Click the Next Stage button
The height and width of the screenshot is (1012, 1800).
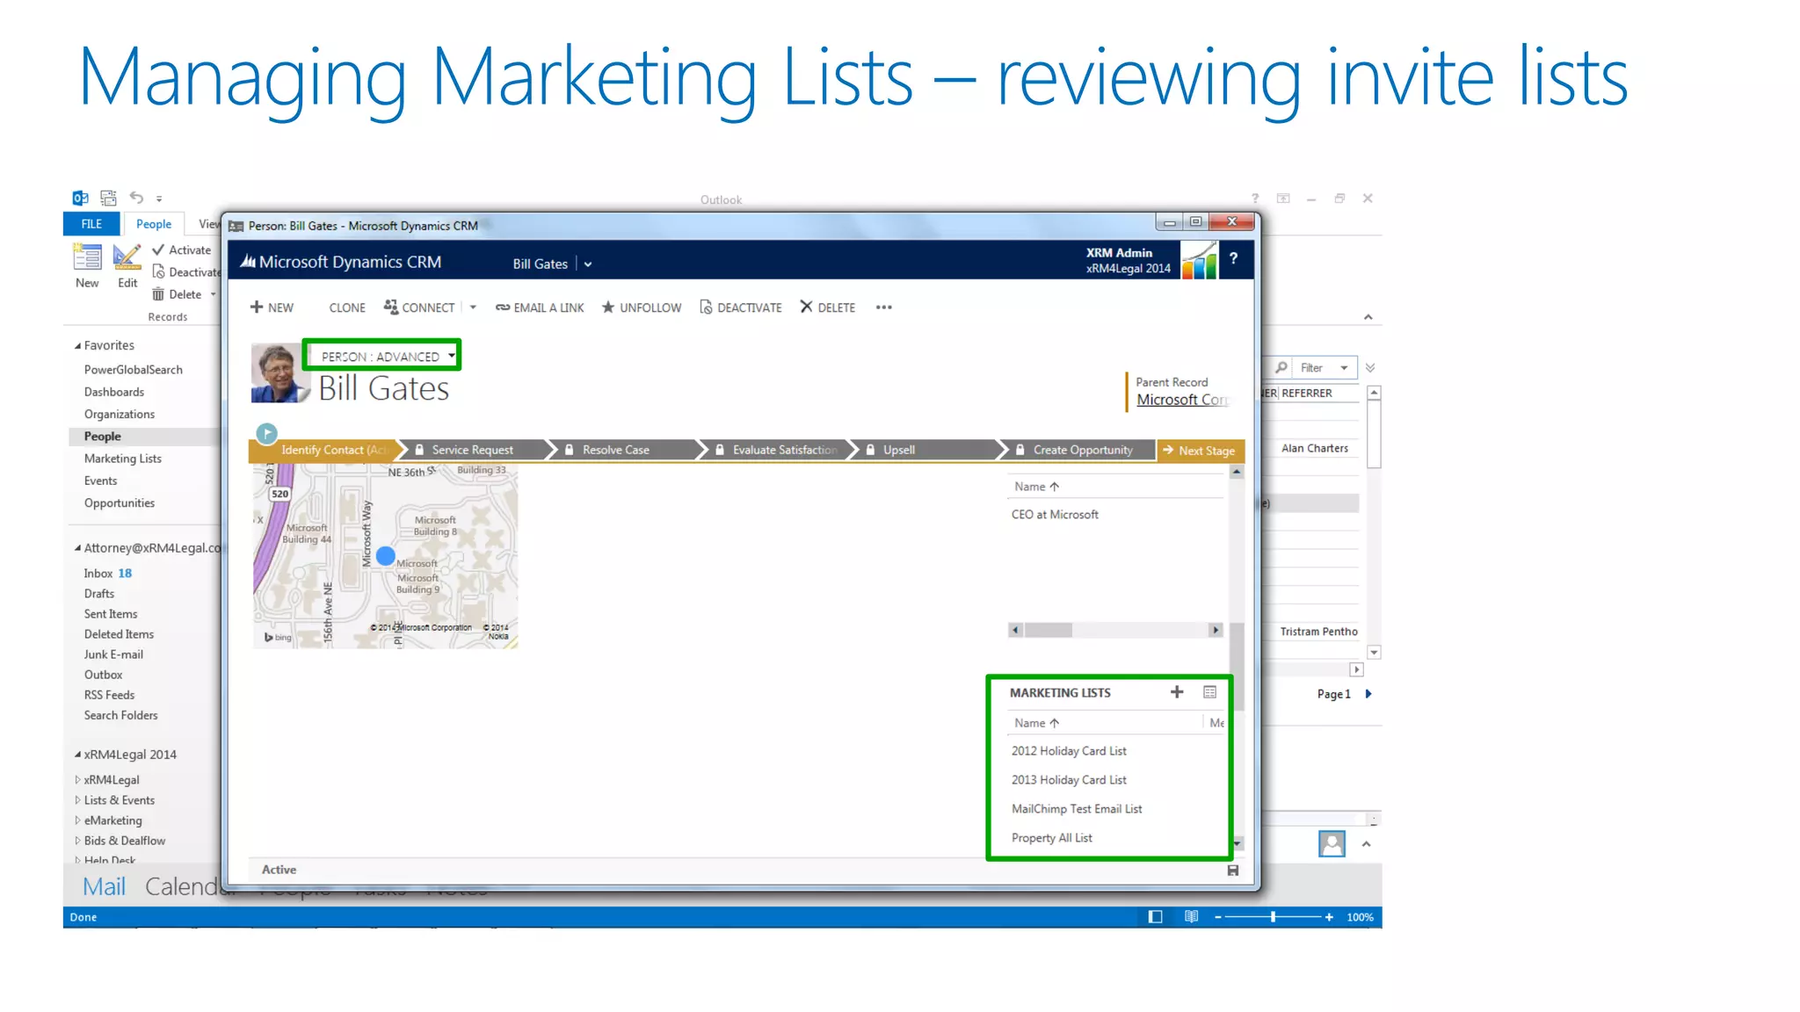pos(1201,450)
